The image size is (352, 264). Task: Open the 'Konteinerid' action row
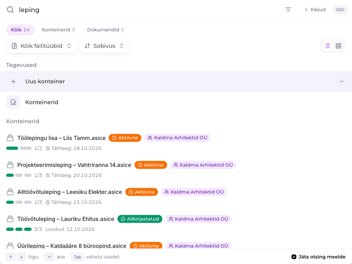176,102
